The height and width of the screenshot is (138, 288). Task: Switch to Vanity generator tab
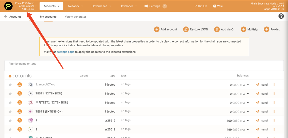[75, 17]
